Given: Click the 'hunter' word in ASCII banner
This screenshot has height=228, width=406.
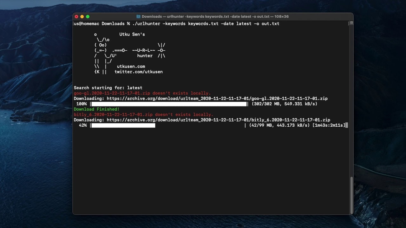Looking at the screenshot, I should pyautogui.click(x=145, y=56).
